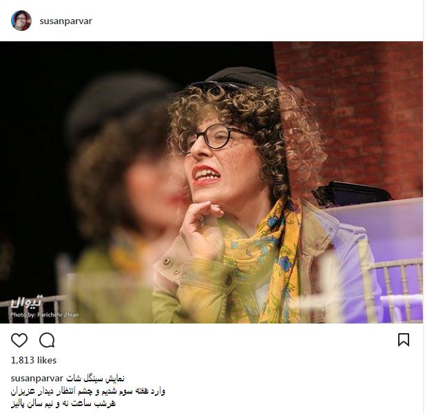Click the Tiwall logo watermark on the photo
The width and height of the screenshot is (425, 413).
27,301
